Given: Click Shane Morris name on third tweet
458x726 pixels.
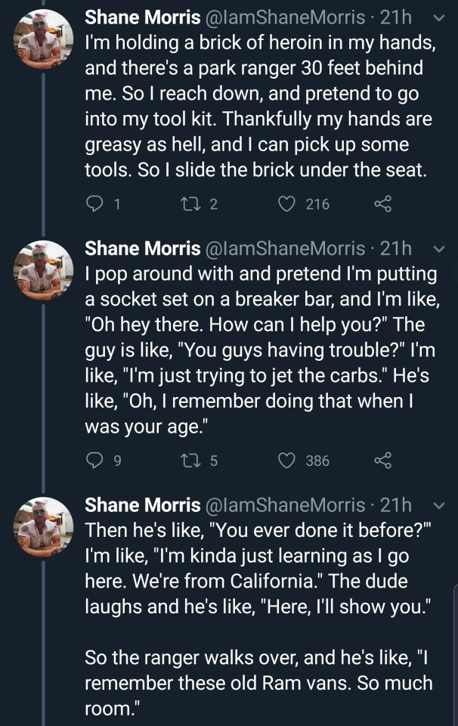Looking at the screenshot, I should point(142,504).
